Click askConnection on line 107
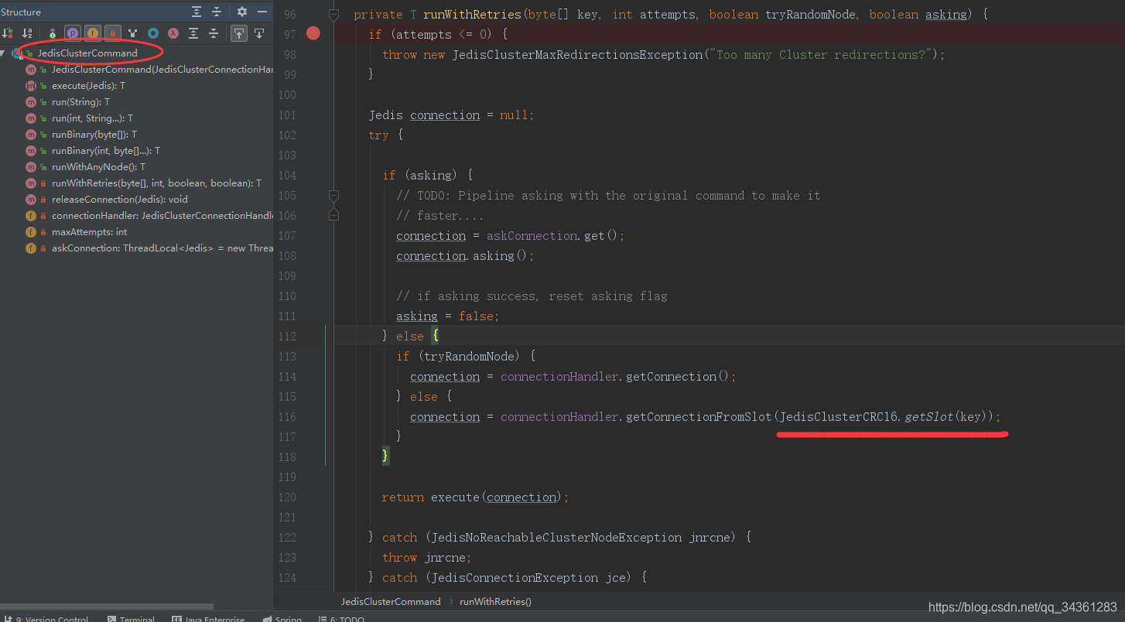The height and width of the screenshot is (622, 1125). (532, 235)
